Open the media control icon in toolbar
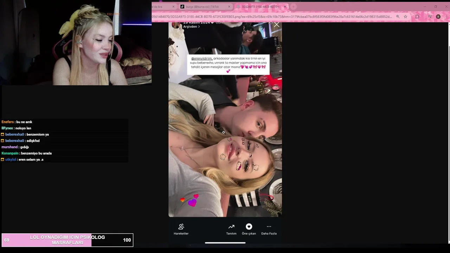Viewport: 450px width, 253px height. pos(430,17)
